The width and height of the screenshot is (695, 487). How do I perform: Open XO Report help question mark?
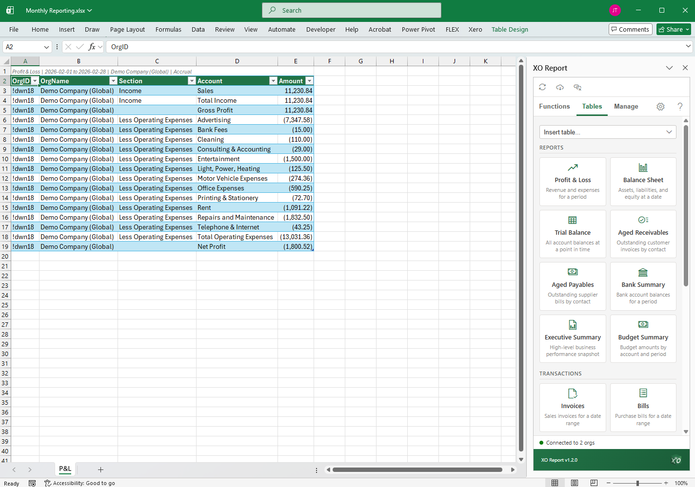(680, 107)
